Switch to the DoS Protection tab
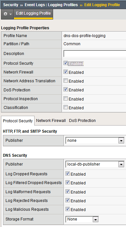This screenshot has width=126, height=227. point(82,121)
